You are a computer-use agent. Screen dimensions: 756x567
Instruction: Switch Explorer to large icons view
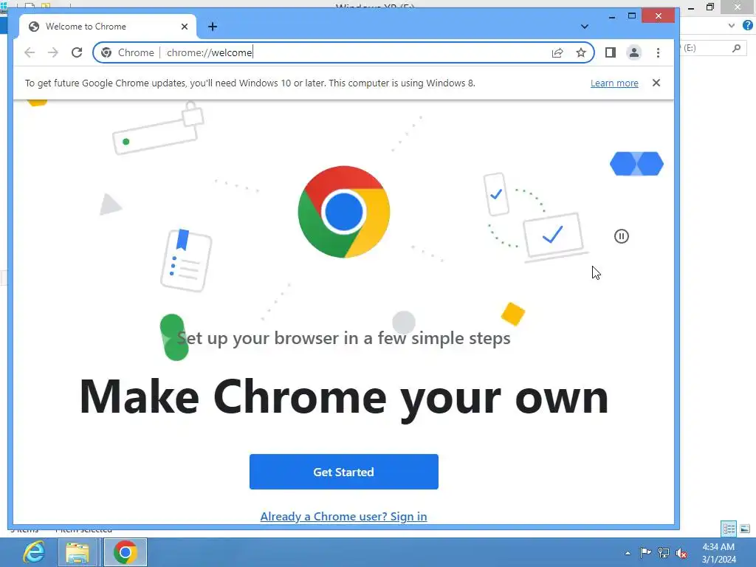745,529
